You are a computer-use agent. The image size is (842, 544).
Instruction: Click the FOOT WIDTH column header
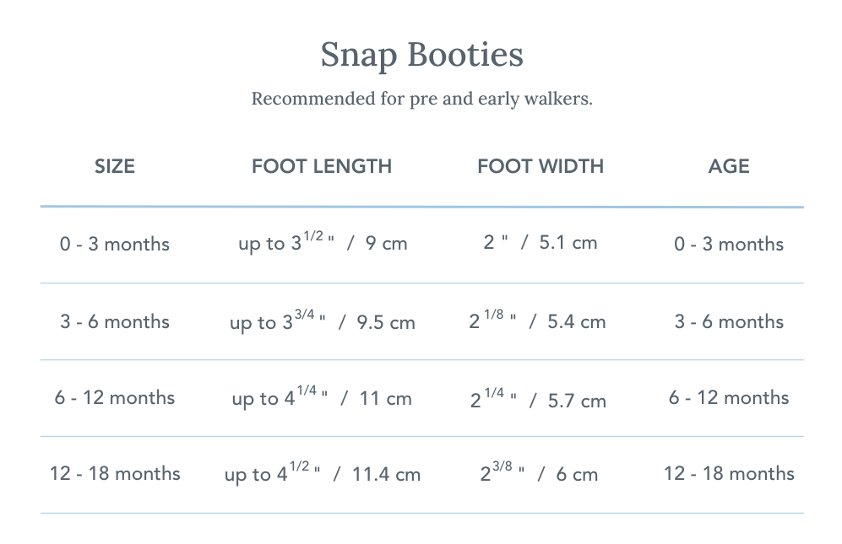tap(541, 166)
